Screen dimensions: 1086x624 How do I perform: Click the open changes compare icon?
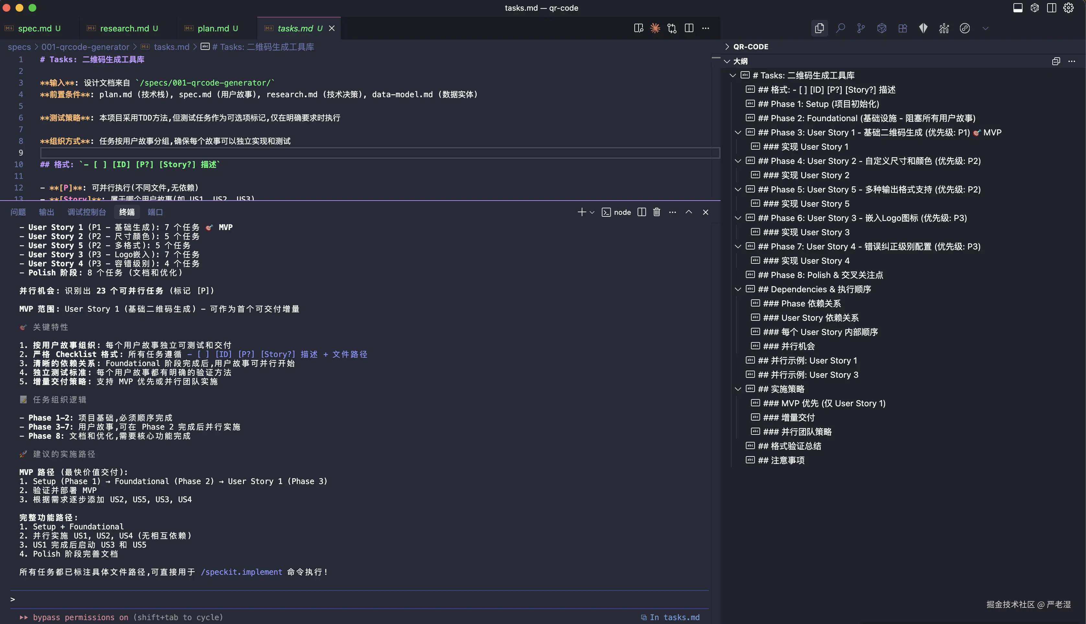click(x=672, y=28)
